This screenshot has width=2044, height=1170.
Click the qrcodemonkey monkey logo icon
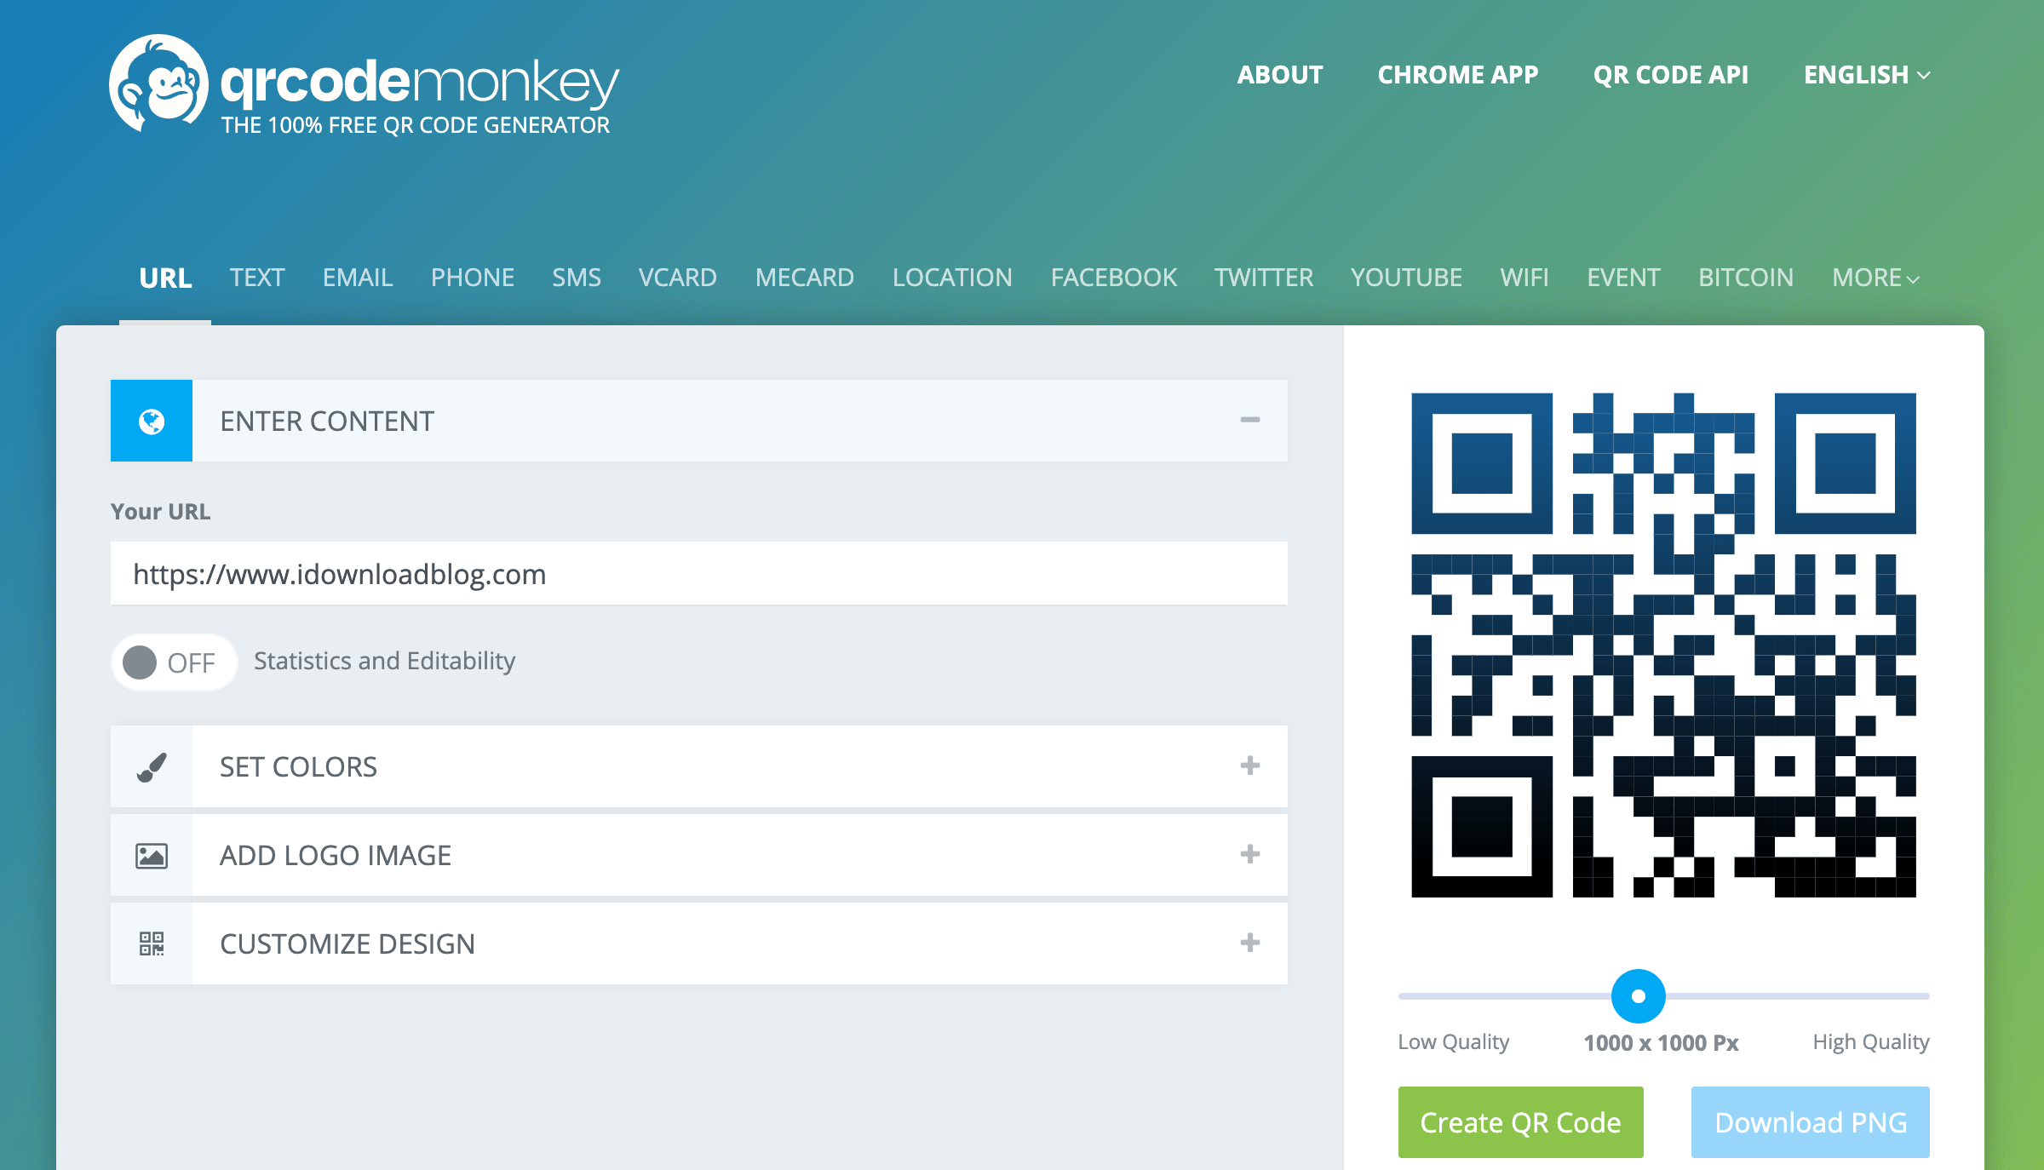[x=159, y=83]
